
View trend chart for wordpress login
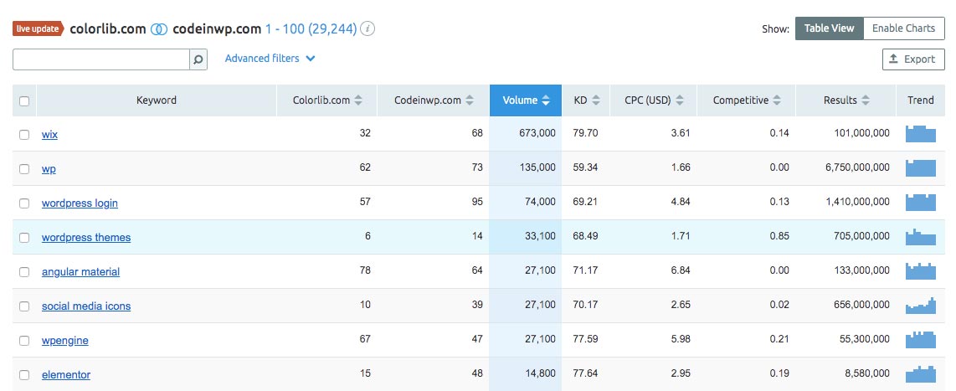[920, 202]
